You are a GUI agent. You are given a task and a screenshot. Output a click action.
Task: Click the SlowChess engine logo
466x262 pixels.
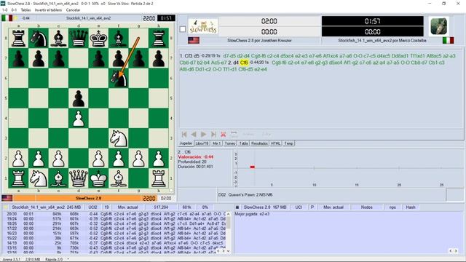203,26
